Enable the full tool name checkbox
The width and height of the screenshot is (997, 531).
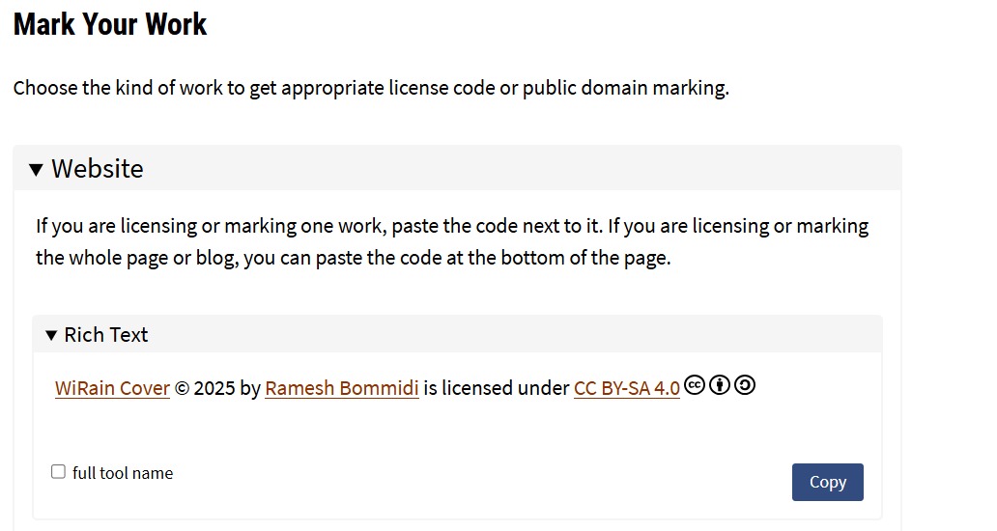pyautogui.click(x=58, y=471)
